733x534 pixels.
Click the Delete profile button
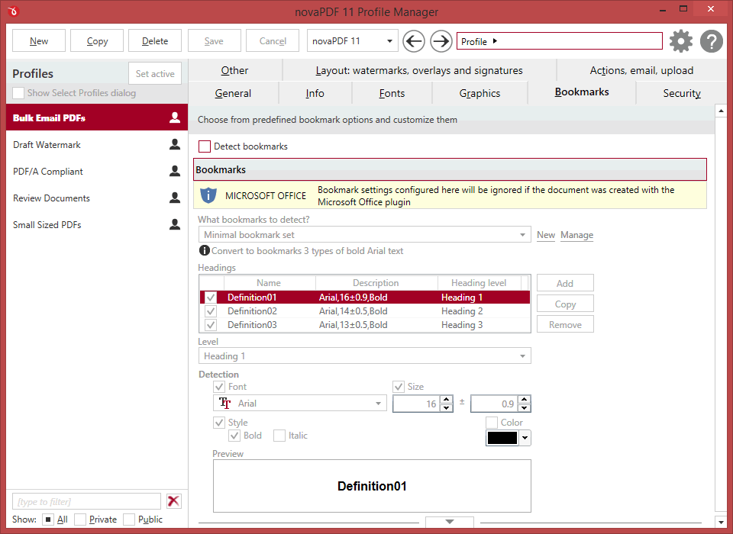(155, 41)
